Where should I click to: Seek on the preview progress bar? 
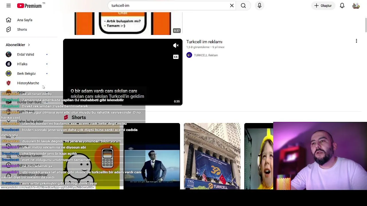tap(123, 105)
